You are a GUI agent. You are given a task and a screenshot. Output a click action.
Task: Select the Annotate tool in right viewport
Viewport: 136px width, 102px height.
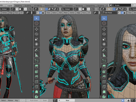click(x=104, y=50)
